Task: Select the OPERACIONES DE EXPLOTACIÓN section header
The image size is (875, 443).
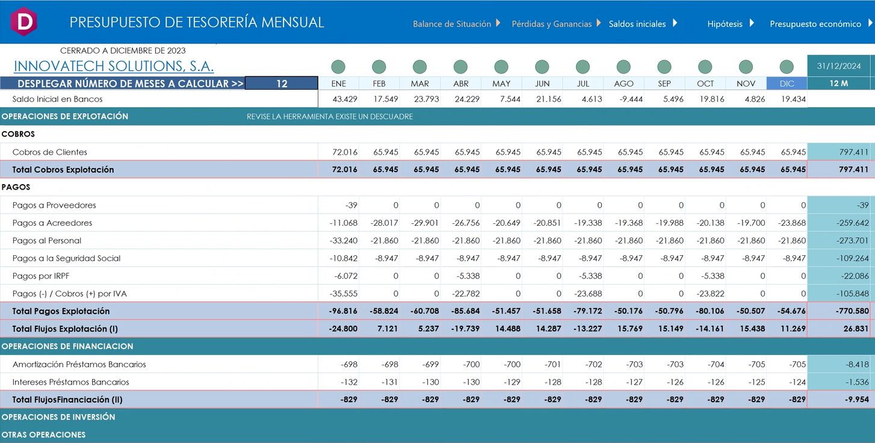Action: [x=65, y=116]
